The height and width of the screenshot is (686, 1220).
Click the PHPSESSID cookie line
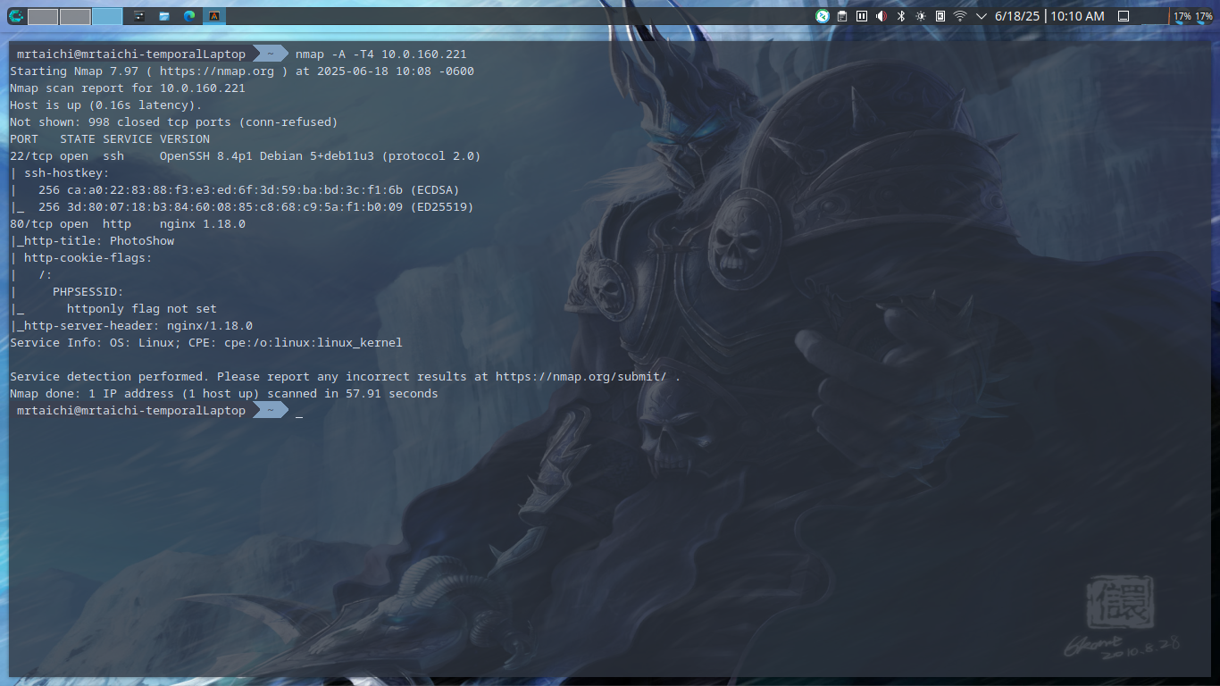[x=67, y=292]
